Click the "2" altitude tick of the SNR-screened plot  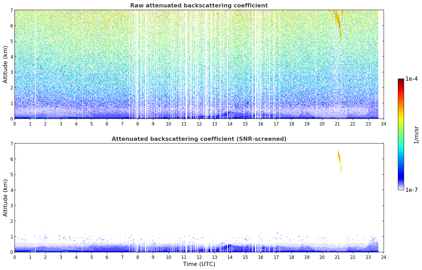pyautogui.click(x=11, y=221)
